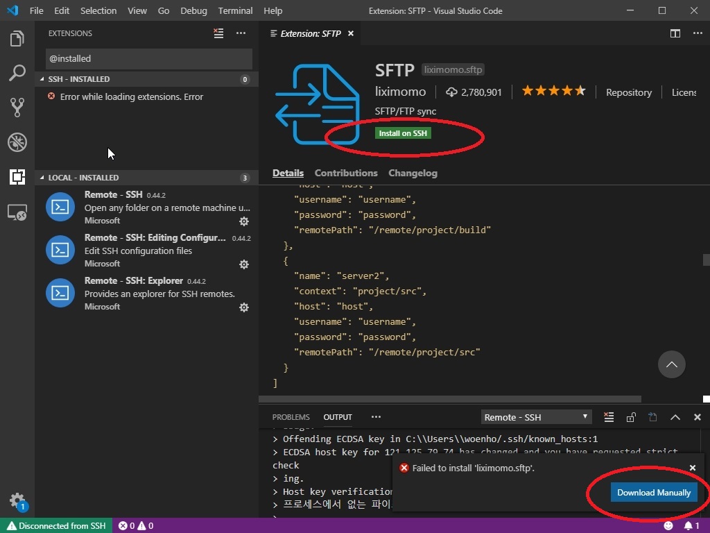Open editor more actions ellipsis
710x533 pixels.
tap(698, 33)
